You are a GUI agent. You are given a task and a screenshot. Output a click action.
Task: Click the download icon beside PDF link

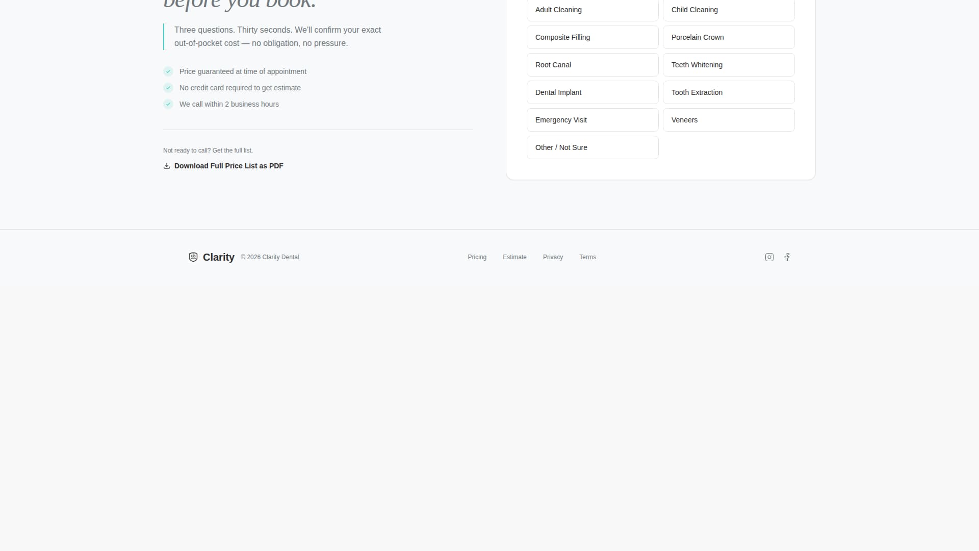pyautogui.click(x=167, y=166)
